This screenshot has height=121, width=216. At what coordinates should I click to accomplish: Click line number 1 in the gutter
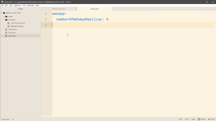[x=46, y=14]
